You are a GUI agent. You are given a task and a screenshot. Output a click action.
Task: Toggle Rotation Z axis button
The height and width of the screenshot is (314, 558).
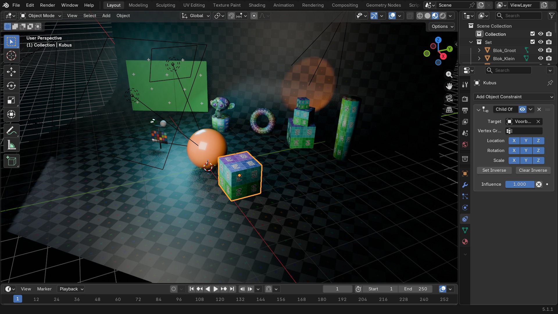pyautogui.click(x=538, y=151)
